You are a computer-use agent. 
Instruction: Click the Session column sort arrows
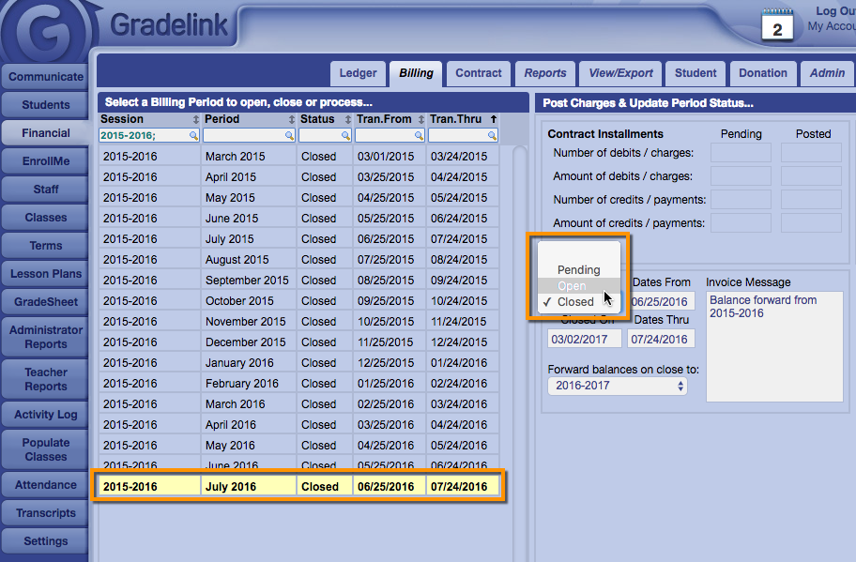coord(195,120)
